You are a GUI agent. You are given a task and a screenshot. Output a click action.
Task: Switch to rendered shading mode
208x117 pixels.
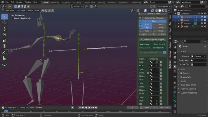point(166,11)
